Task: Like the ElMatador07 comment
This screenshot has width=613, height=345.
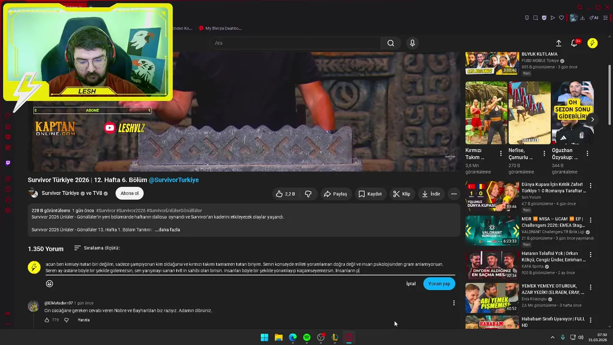Action: 47,320
